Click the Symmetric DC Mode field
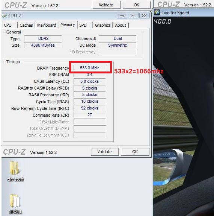 tap(118, 45)
